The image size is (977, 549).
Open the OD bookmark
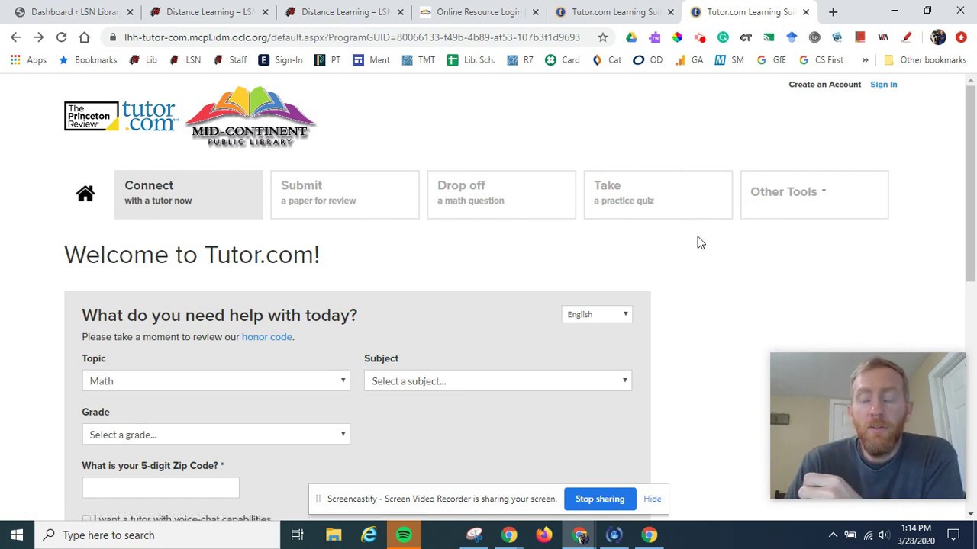(647, 59)
